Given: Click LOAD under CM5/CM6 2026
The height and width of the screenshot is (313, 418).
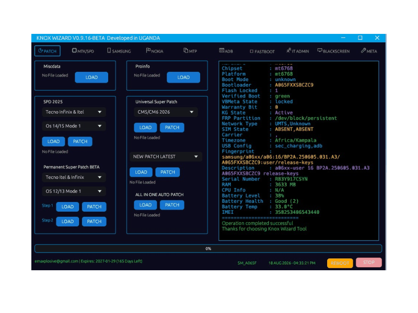Looking at the screenshot, I should click(145, 127).
